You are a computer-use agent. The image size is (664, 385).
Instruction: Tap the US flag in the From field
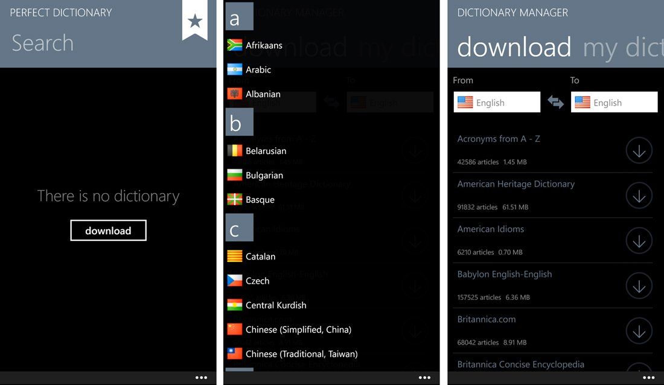tap(465, 103)
